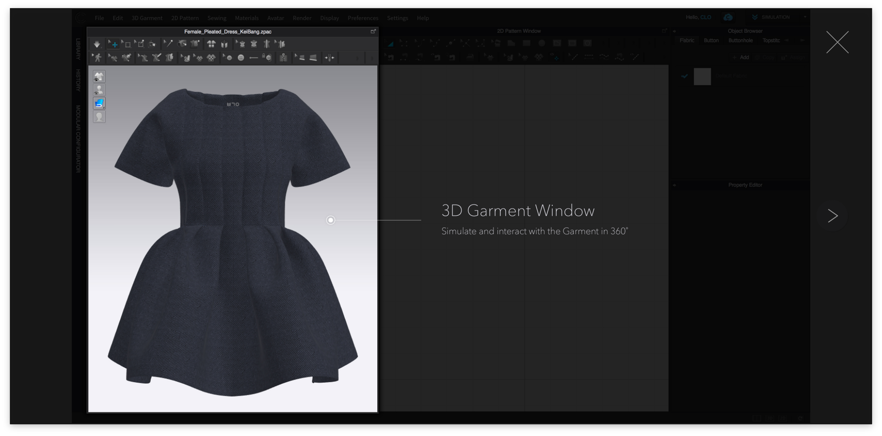The height and width of the screenshot is (436, 882).
Task: Click the CLO cloud account icon
Action: coord(728,17)
